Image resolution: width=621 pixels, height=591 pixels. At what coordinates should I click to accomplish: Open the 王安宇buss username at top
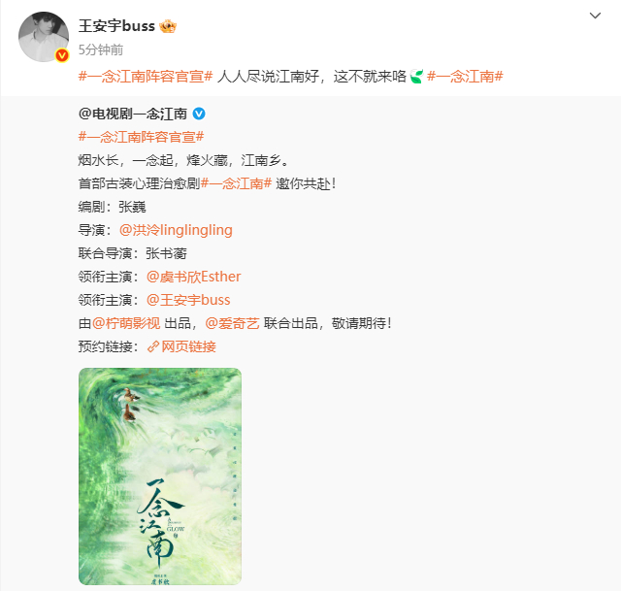[116, 26]
